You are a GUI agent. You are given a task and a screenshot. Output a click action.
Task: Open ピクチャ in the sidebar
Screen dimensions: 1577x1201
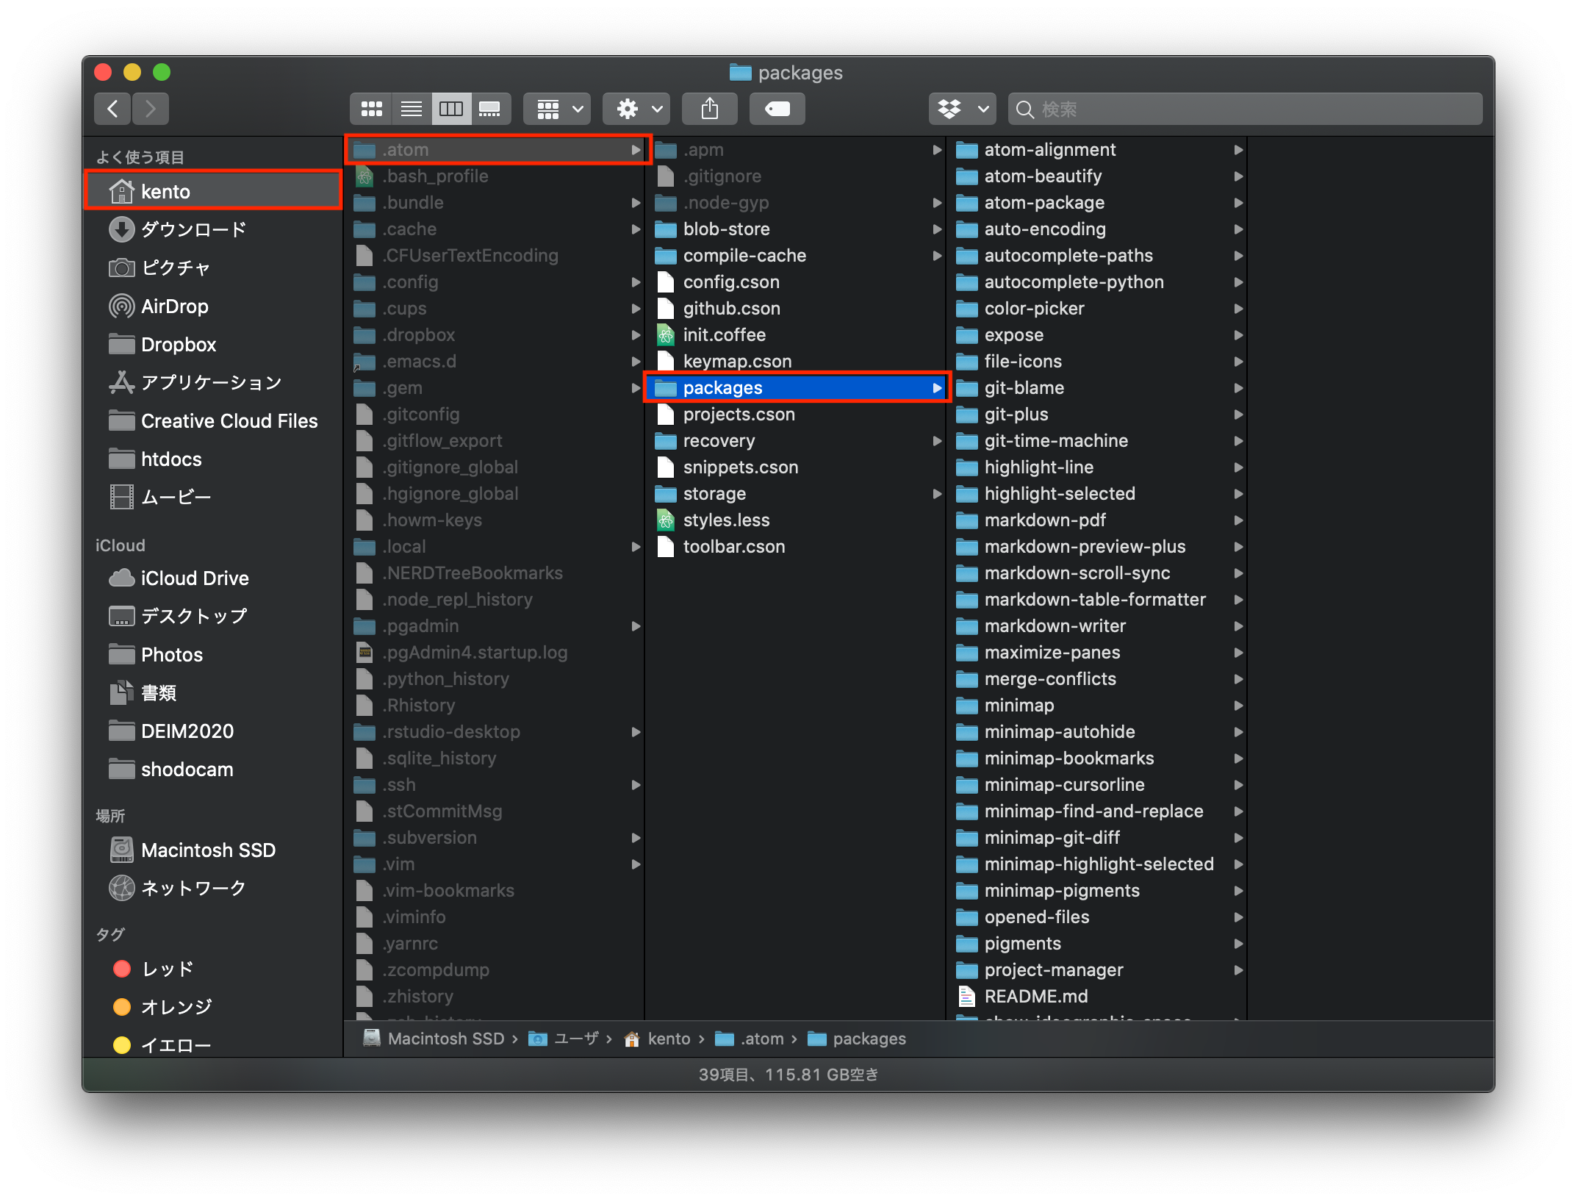pyautogui.click(x=213, y=268)
